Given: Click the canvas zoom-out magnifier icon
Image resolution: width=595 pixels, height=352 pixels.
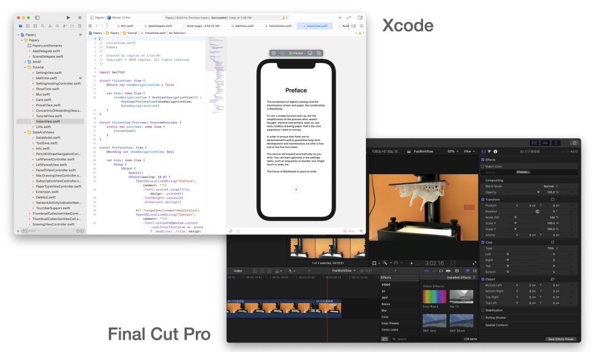Looking at the screenshot, I should (x=345, y=231).
